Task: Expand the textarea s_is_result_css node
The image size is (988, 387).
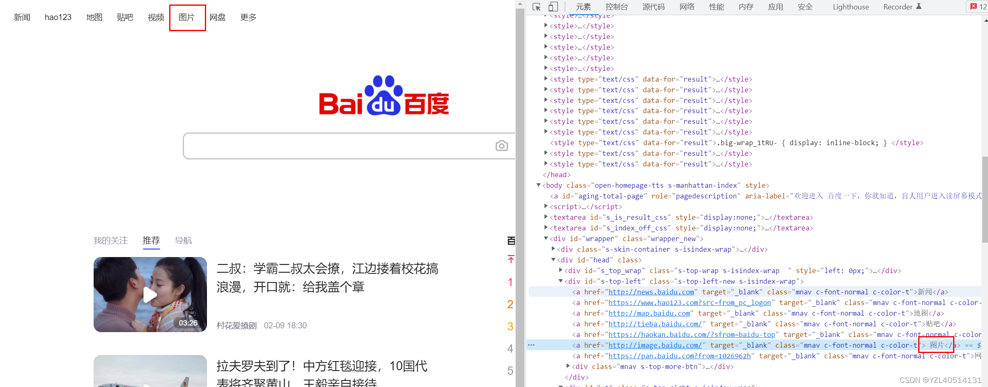Action: (546, 217)
